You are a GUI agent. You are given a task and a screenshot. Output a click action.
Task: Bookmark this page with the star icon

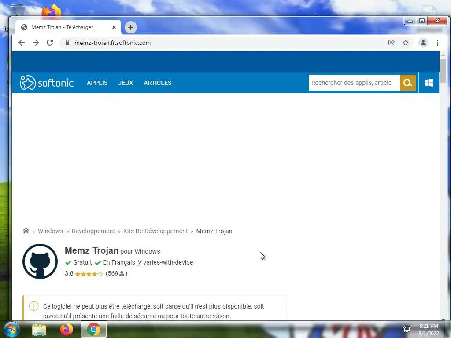click(406, 43)
